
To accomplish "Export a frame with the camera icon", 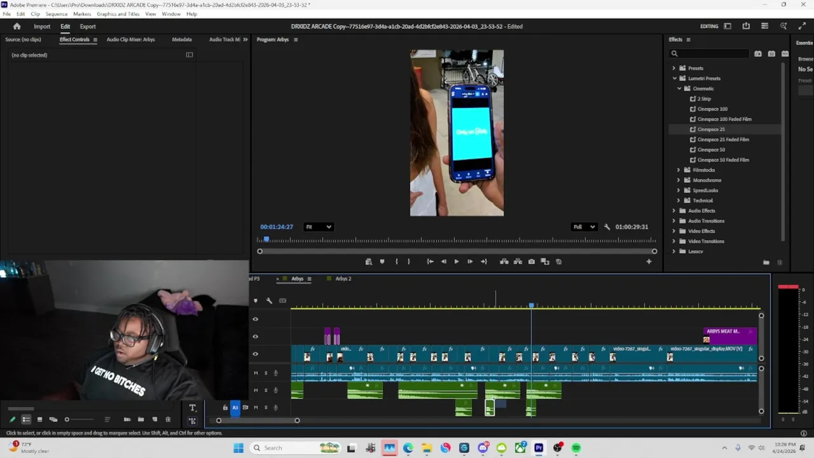I will tap(532, 261).
